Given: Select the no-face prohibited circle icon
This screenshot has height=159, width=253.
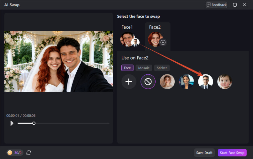Looking at the screenshot, I should pos(148,82).
